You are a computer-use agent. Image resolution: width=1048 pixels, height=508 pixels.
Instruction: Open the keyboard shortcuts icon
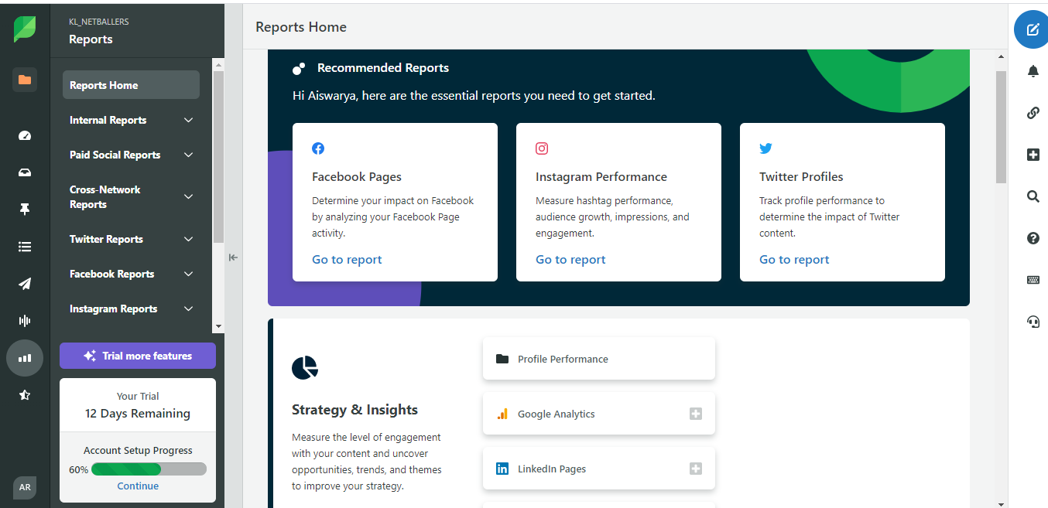click(x=1033, y=280)
